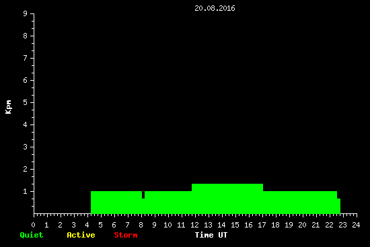370x247 pixels.
Task: Click the lowered green step near hour 23
Action: click(338, 206)
